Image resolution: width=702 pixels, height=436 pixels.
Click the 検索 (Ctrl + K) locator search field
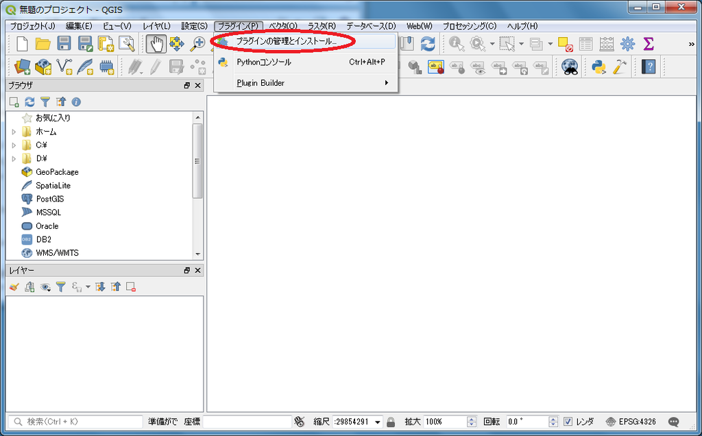75,422
